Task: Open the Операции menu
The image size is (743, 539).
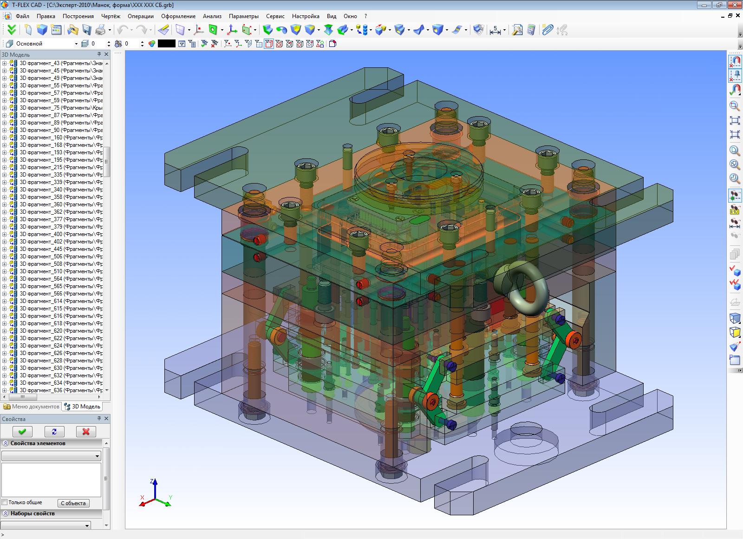Action: tap(141, 16)
